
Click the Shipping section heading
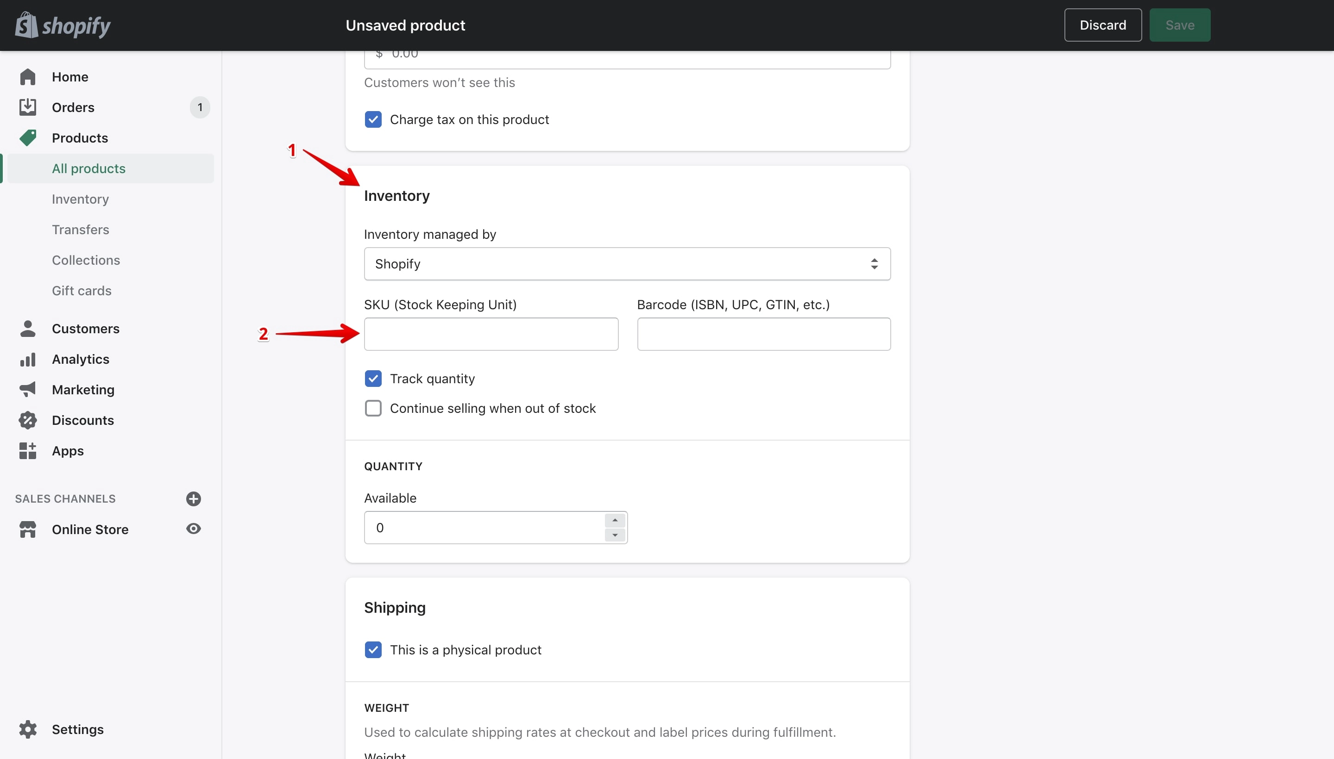coord(394,607)
